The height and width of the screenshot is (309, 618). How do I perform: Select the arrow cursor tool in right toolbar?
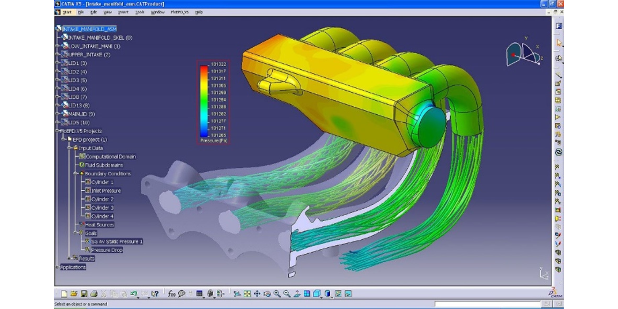pyautogui.click(x=559, y=43)
